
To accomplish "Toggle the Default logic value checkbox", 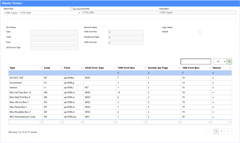I will [x=199, y=32].
